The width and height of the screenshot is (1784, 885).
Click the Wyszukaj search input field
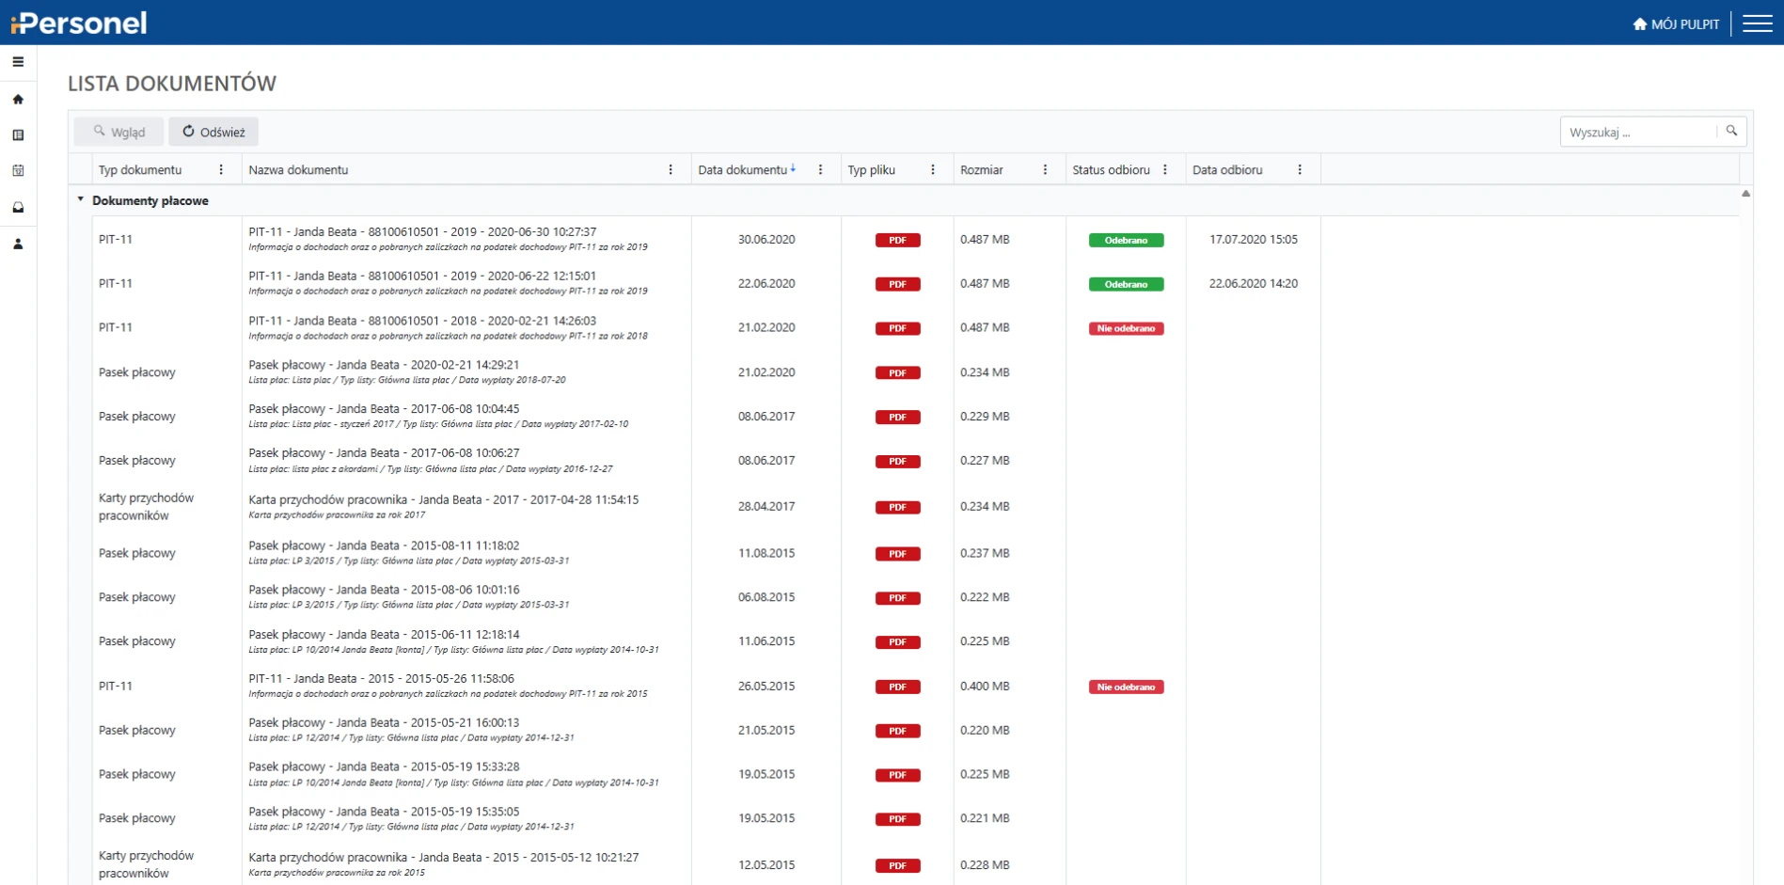pos(1637,132)
